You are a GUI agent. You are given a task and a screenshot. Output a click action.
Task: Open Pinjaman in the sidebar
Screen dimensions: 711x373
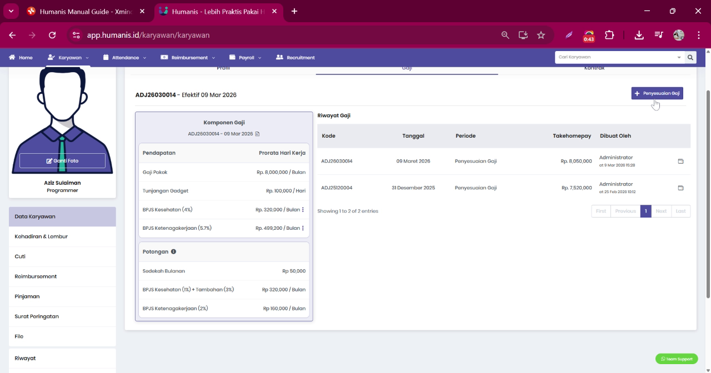click(62, 296)
